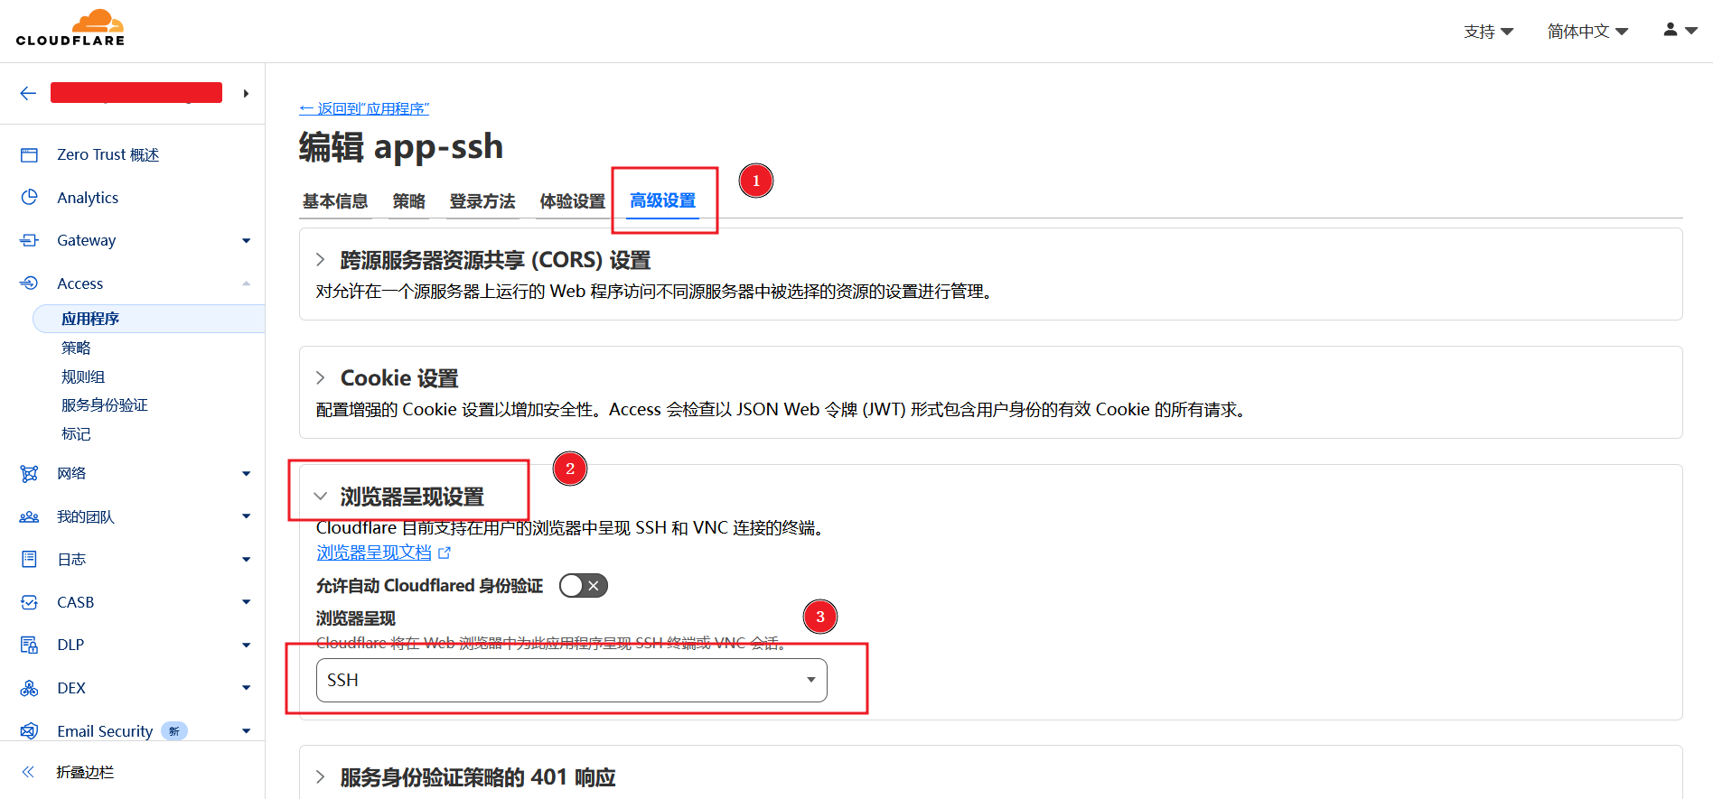Viewport: 1713px width, 799px height.
Task: Select the 高级设置 tab
Action: click(663, 200)
